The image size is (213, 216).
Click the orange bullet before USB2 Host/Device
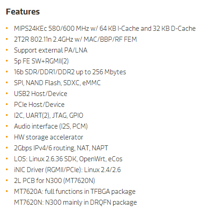7,93
